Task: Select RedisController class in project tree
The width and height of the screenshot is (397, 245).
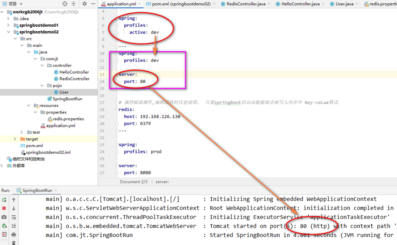Action: (x=74, y=79)
